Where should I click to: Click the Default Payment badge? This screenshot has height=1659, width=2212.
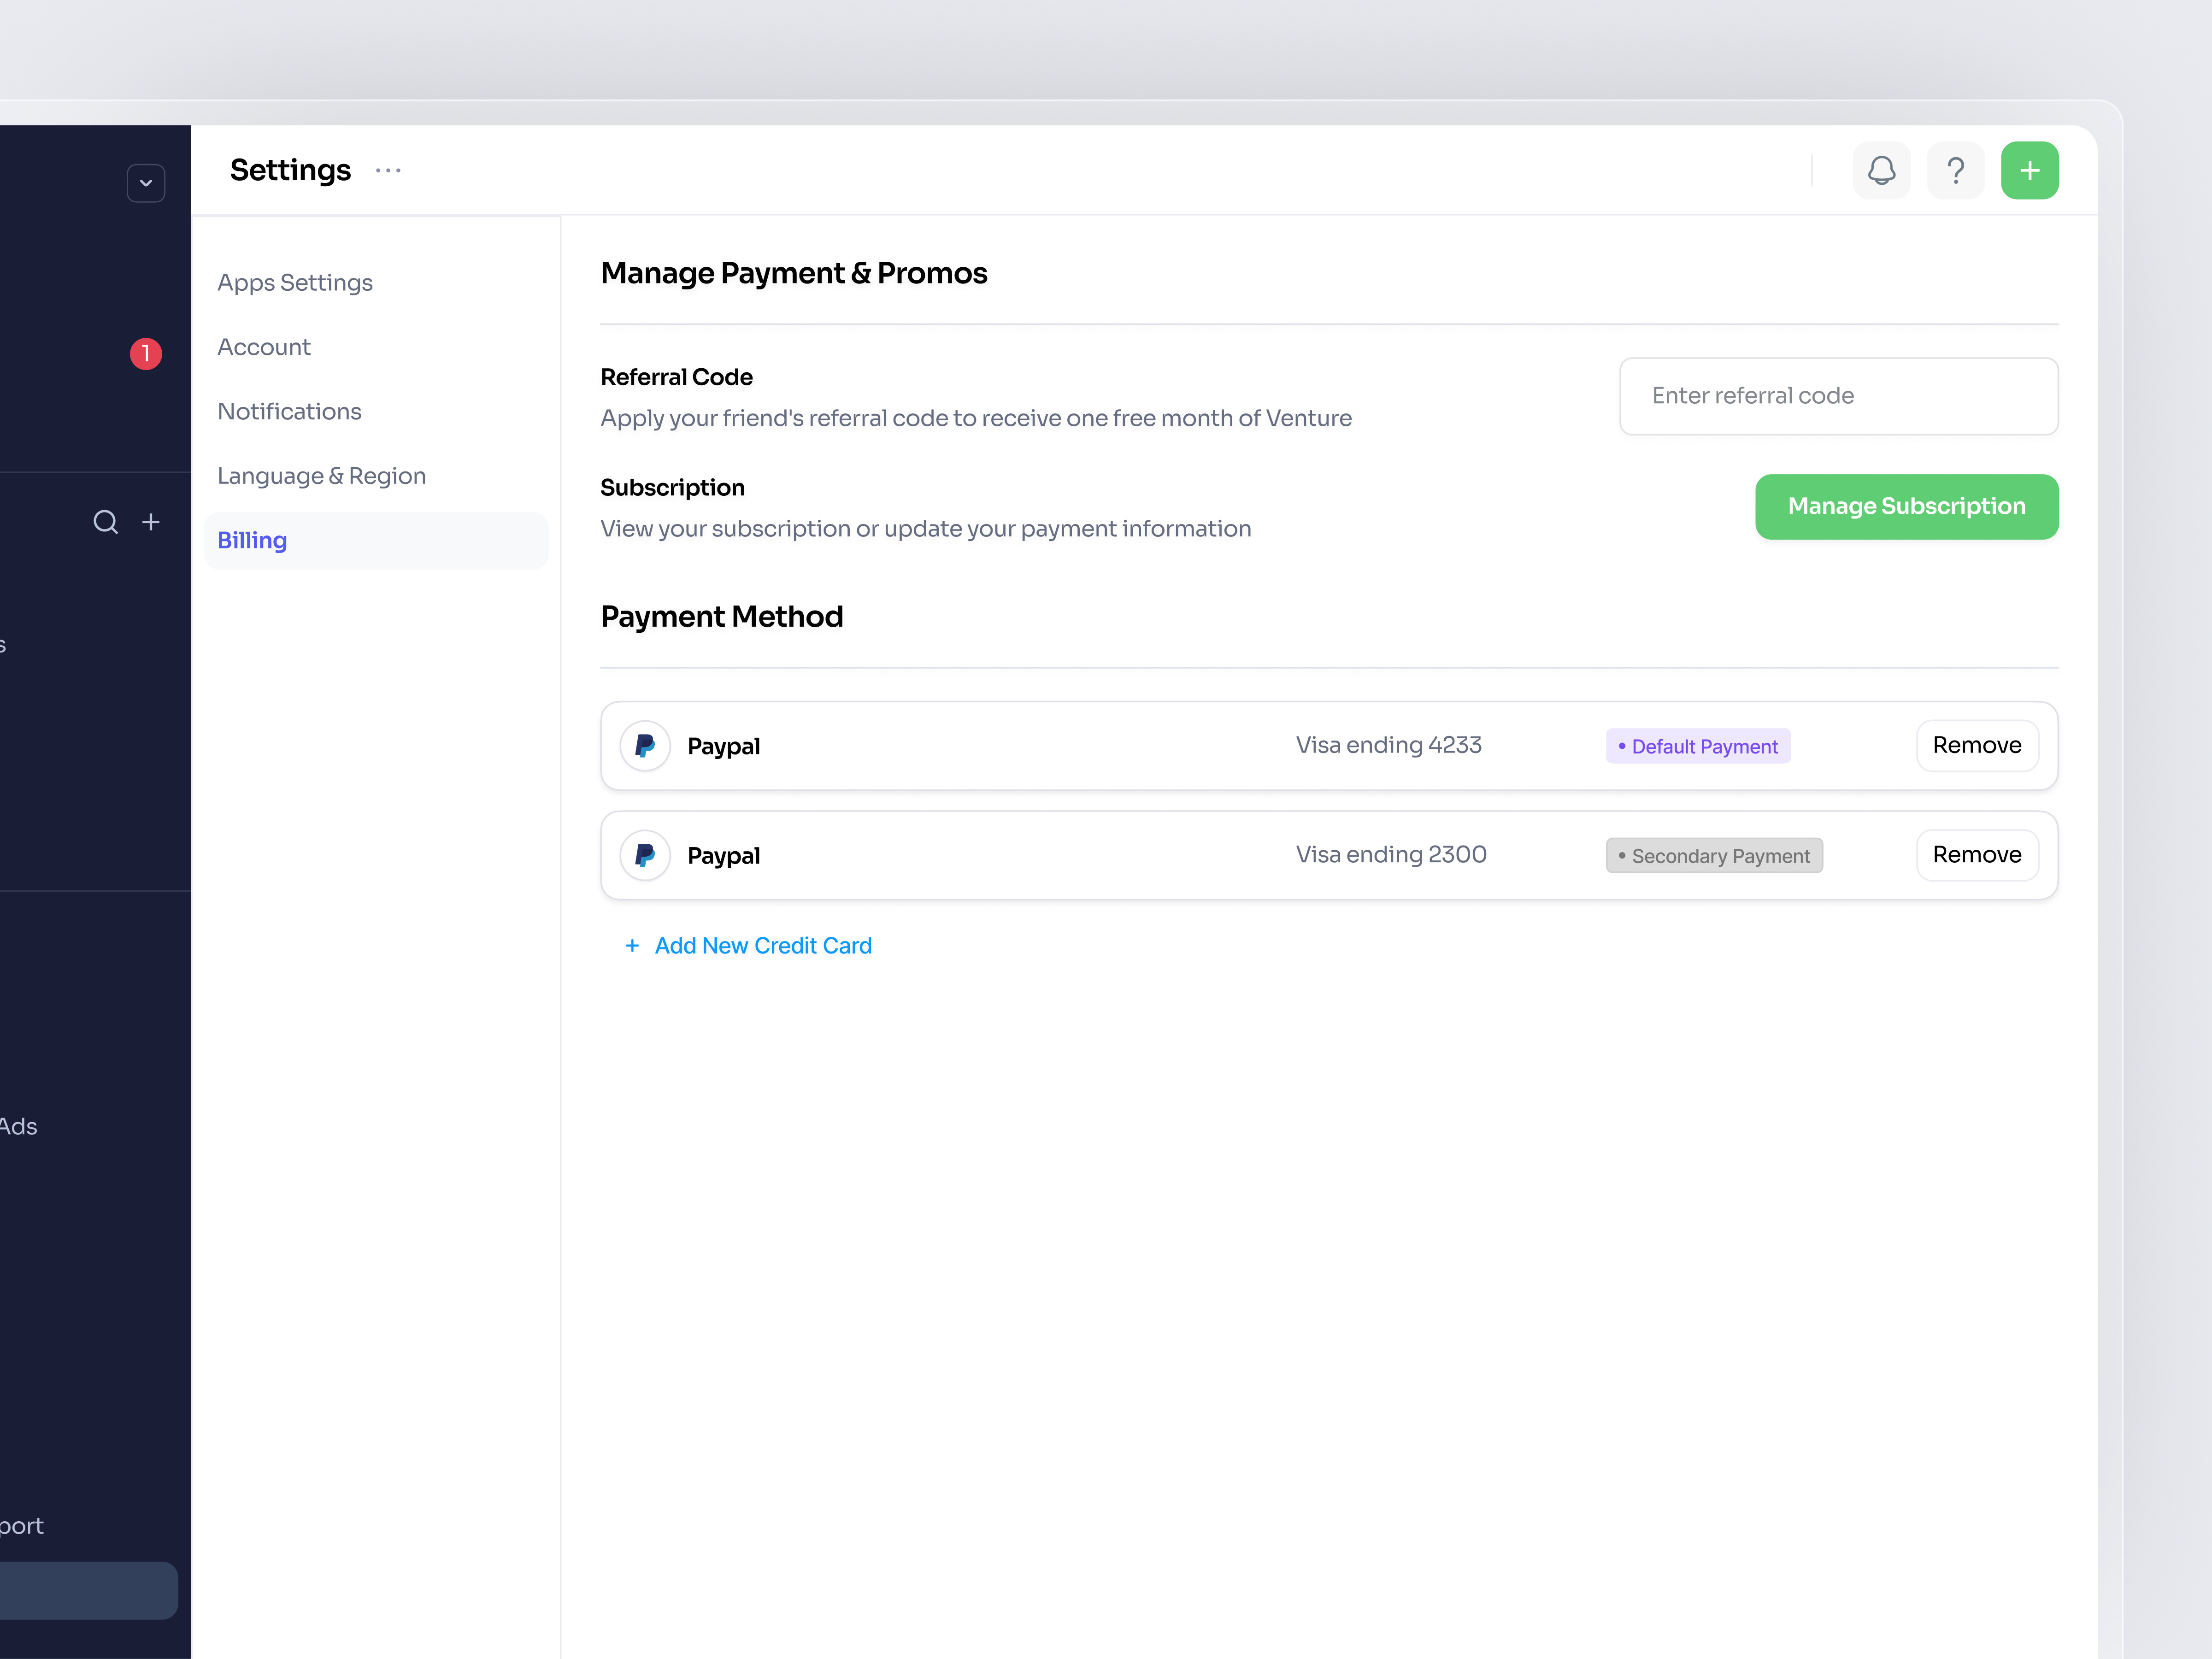click(x=1697, y=746)
